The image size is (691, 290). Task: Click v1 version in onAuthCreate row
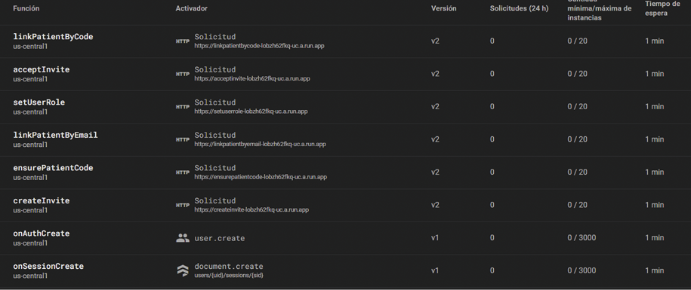pos(435,238)
